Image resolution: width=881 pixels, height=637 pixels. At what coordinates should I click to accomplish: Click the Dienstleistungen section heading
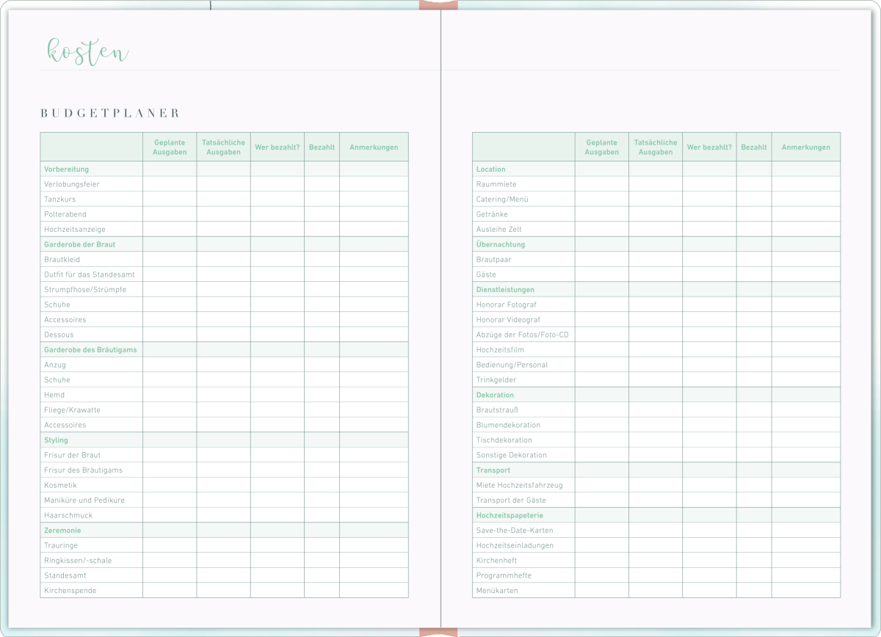505,290
